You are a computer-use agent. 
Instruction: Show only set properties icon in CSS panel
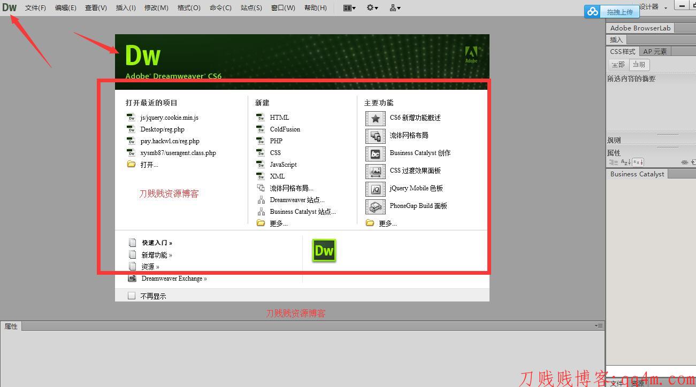pyautogui.click(x=638, y=162)
